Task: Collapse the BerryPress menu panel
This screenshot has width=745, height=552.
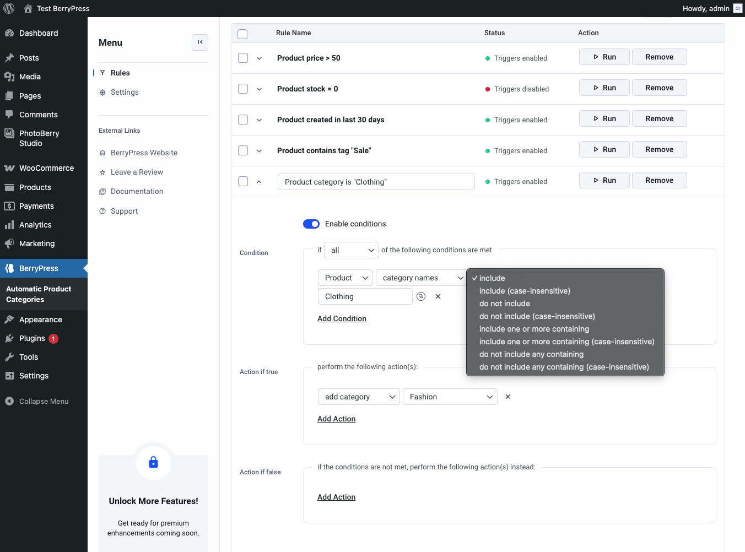Action: tap(200, 42)
